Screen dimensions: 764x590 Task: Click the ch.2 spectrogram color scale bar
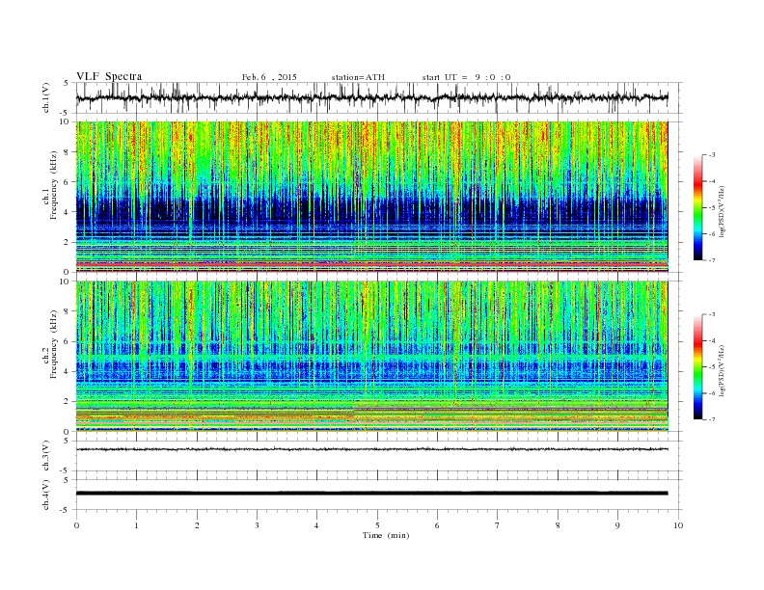tap(697, 367)
